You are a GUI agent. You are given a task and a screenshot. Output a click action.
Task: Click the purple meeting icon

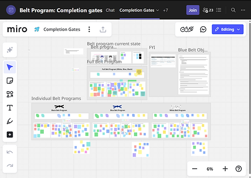pyautogui.click(x=11, y=10)
